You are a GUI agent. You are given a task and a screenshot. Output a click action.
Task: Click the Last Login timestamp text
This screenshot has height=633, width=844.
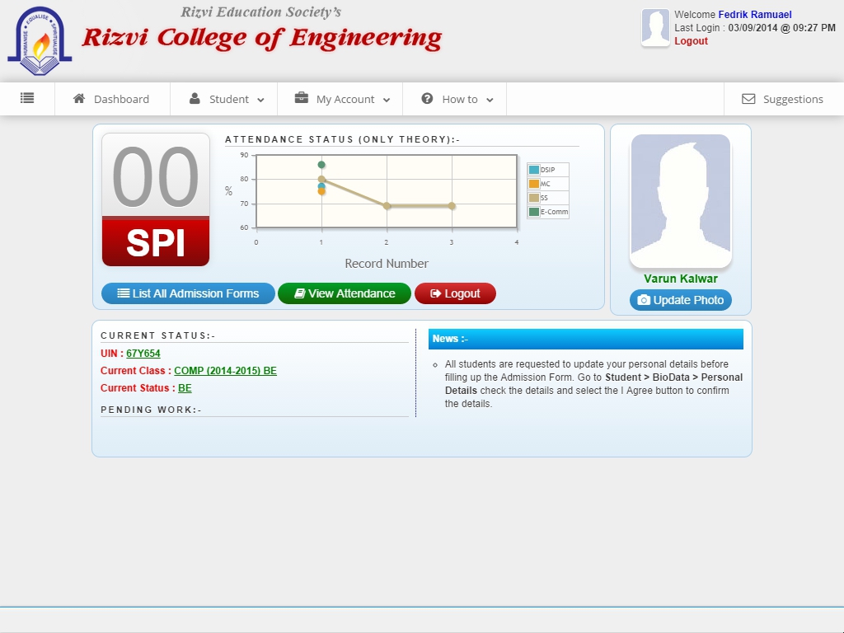(755, 27)
